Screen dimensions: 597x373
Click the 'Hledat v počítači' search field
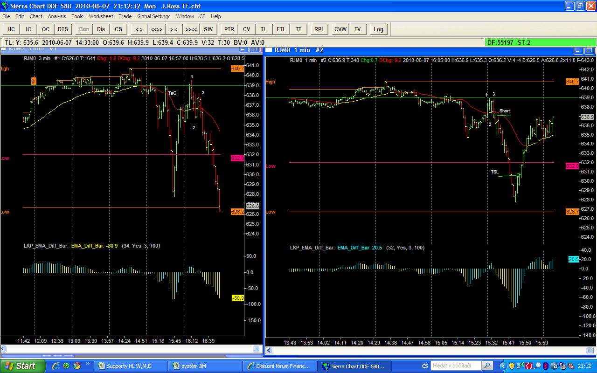coord(455,366)
